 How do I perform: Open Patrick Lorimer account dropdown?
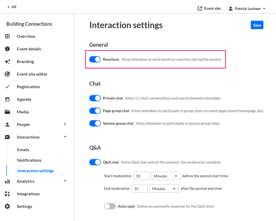click(x=247, y=9)
